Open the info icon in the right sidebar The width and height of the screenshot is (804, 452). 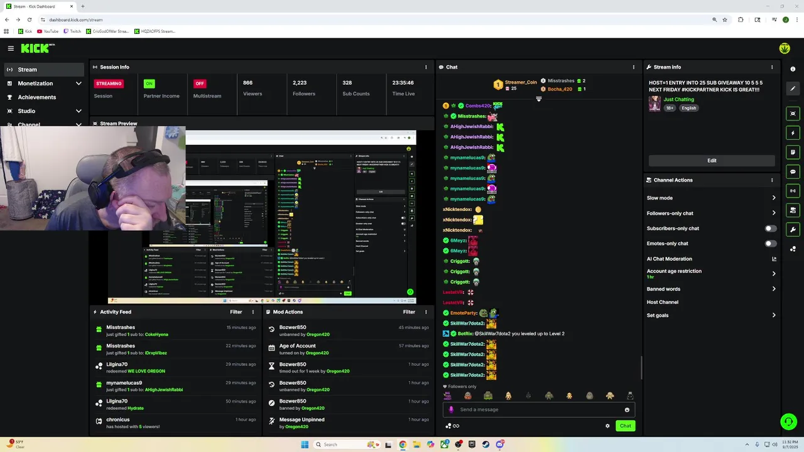click(793, 69)
